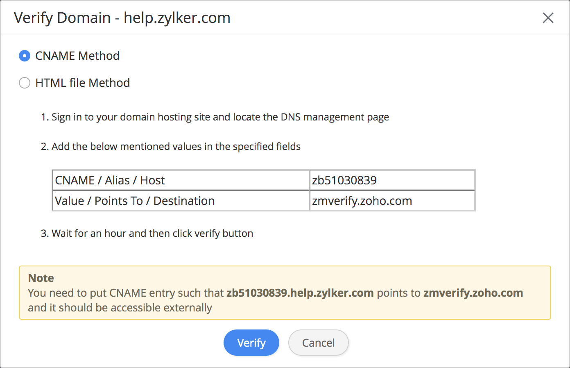Click the HTML file Method label

82,83
